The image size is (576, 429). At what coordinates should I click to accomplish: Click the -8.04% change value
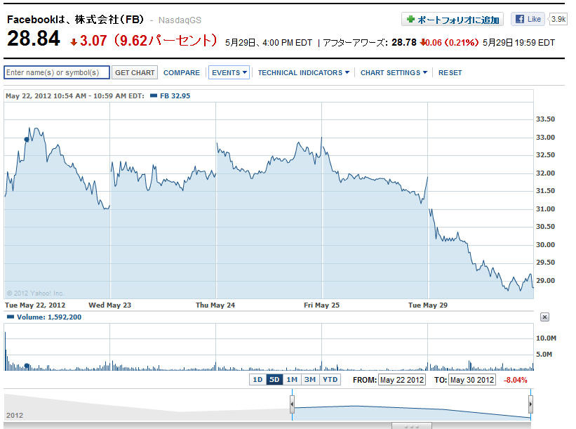tap(516, 380)
